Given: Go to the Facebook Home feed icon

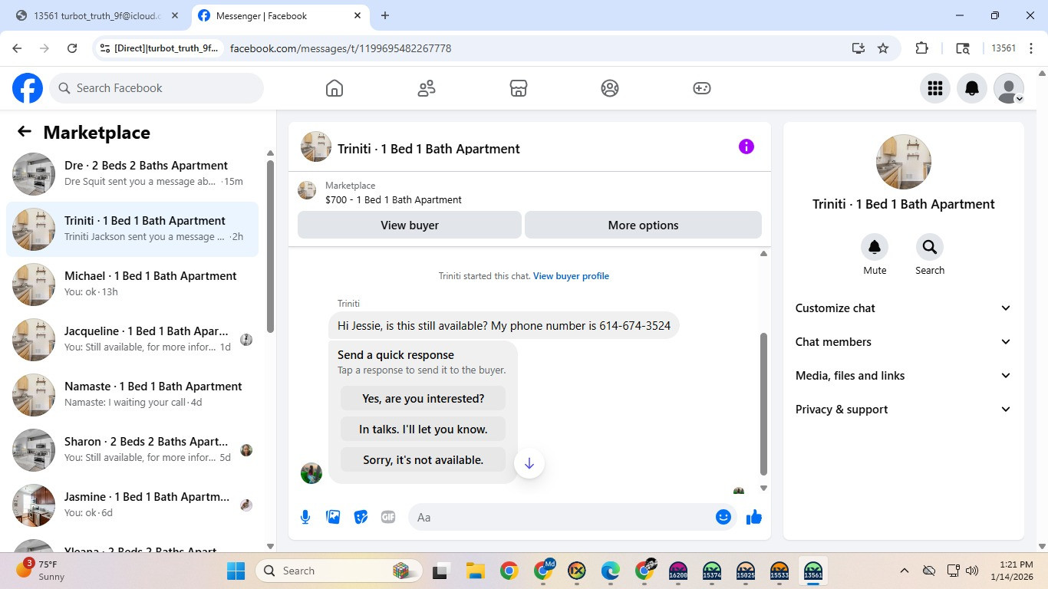Looking at the screenshot, I should [335, 88].
